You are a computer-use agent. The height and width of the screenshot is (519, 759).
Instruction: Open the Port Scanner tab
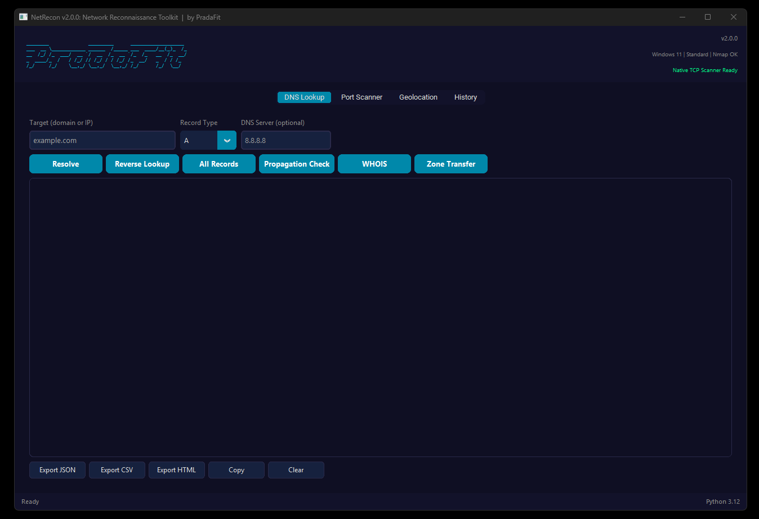point(361,97)
